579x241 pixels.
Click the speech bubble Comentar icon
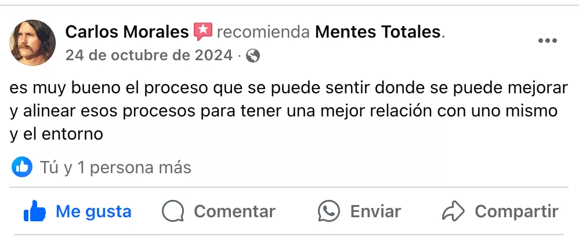click(x=173, y=211)
